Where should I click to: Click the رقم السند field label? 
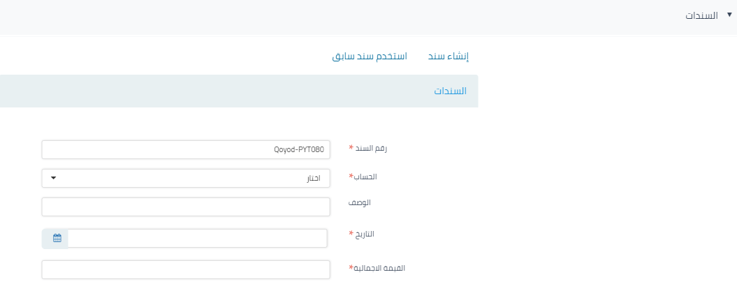pos(372,148)
